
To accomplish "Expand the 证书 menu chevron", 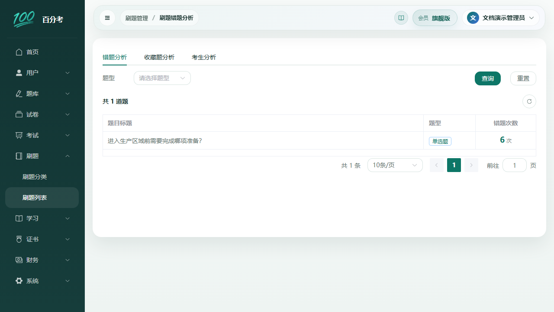I will 68,239.
